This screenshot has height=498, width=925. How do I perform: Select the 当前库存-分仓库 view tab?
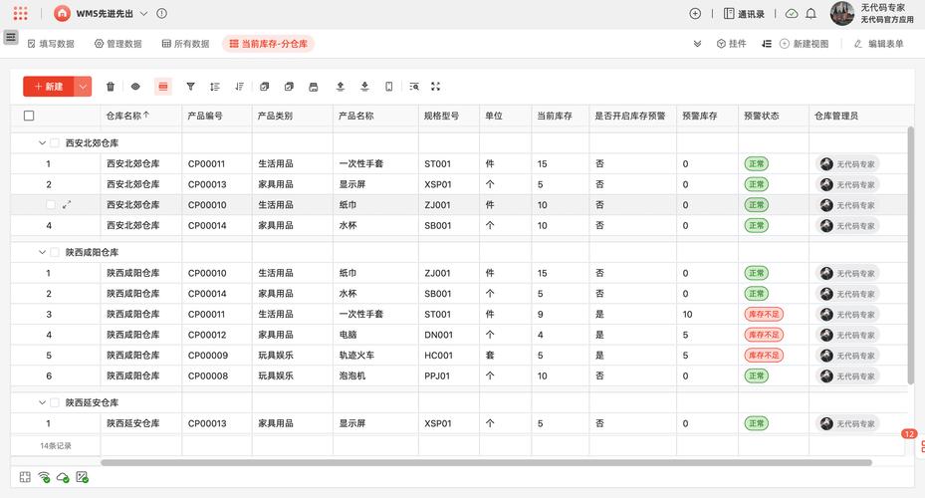269,44
